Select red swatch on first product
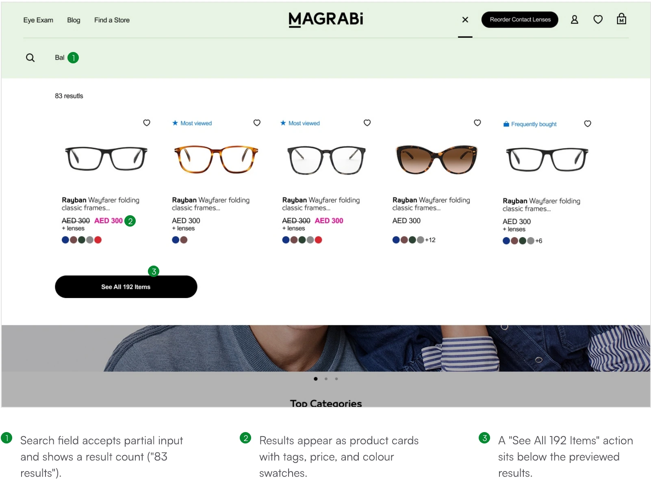651x480 pixels. tap(98, 240)
